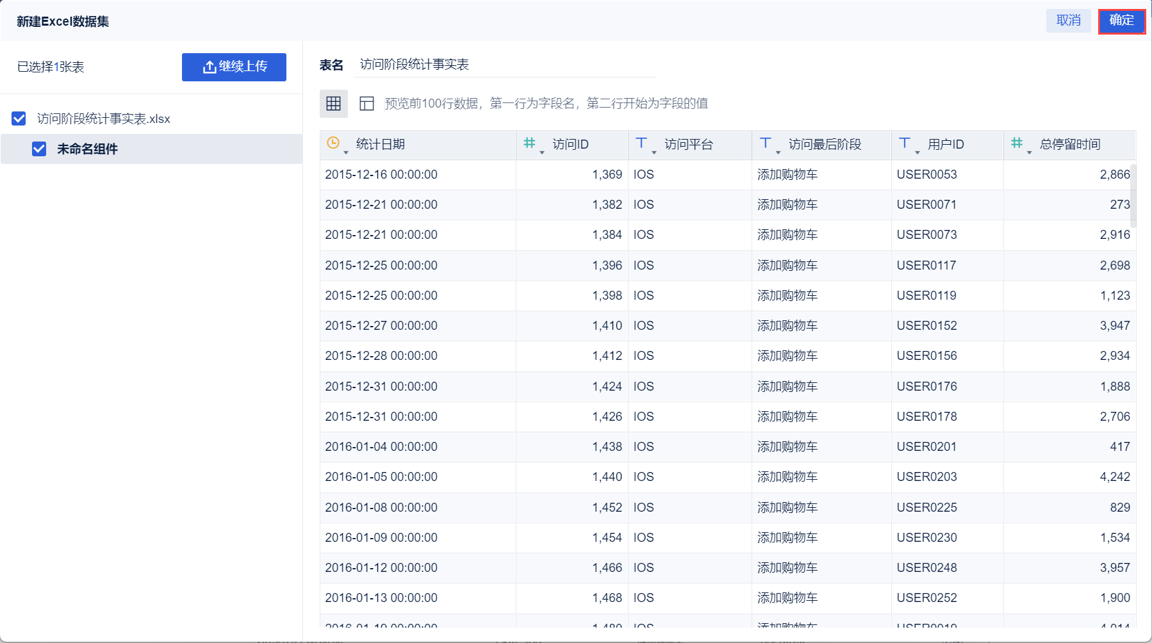Click the 访问ID value 1,369

(607, 175)
